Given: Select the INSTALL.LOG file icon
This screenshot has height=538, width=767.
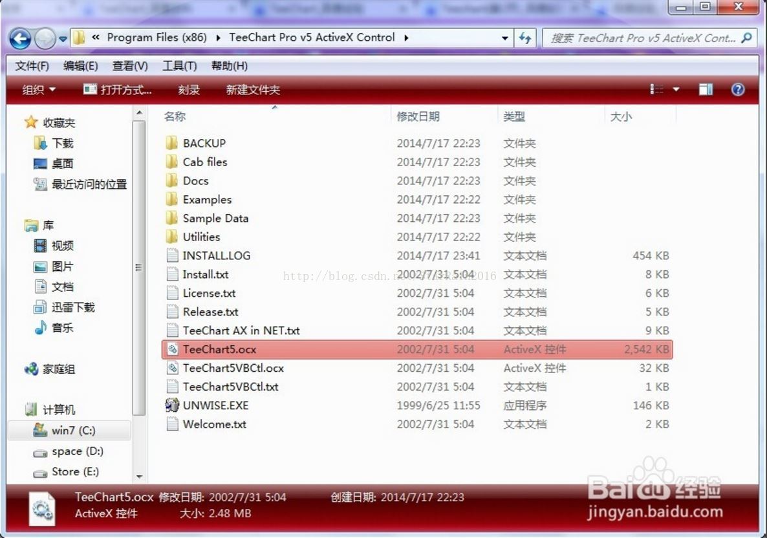Looking at the screenshot, I should point(172,255).
